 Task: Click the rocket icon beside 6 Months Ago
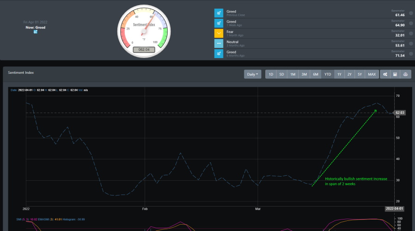coord(219,53)
